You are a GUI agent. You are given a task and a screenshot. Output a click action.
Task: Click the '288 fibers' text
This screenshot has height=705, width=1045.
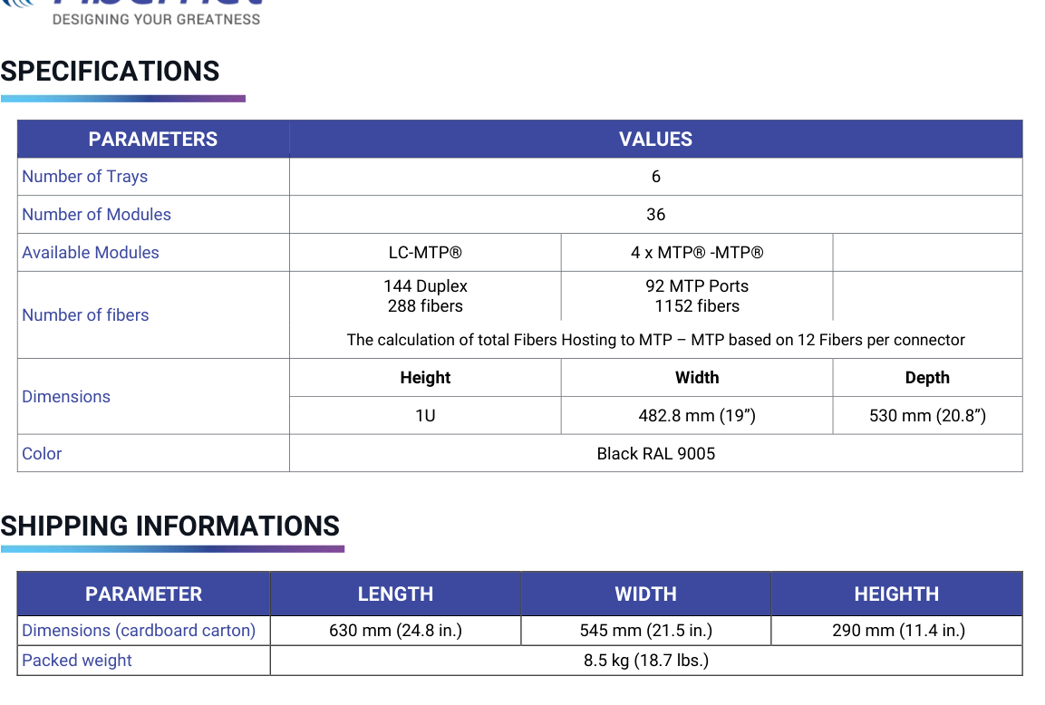click(425, 306)
